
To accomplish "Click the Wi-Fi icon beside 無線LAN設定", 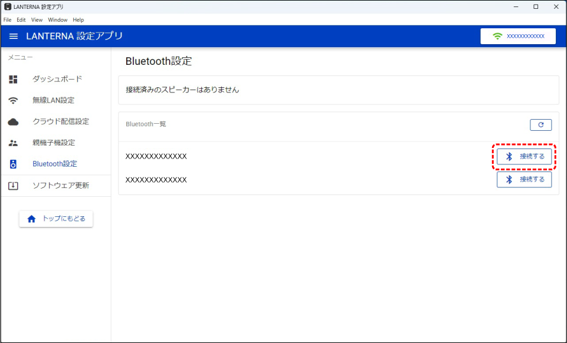I will coord(13,100).
